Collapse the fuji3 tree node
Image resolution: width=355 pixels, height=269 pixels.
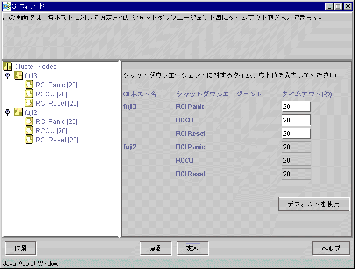pos(8,76)
